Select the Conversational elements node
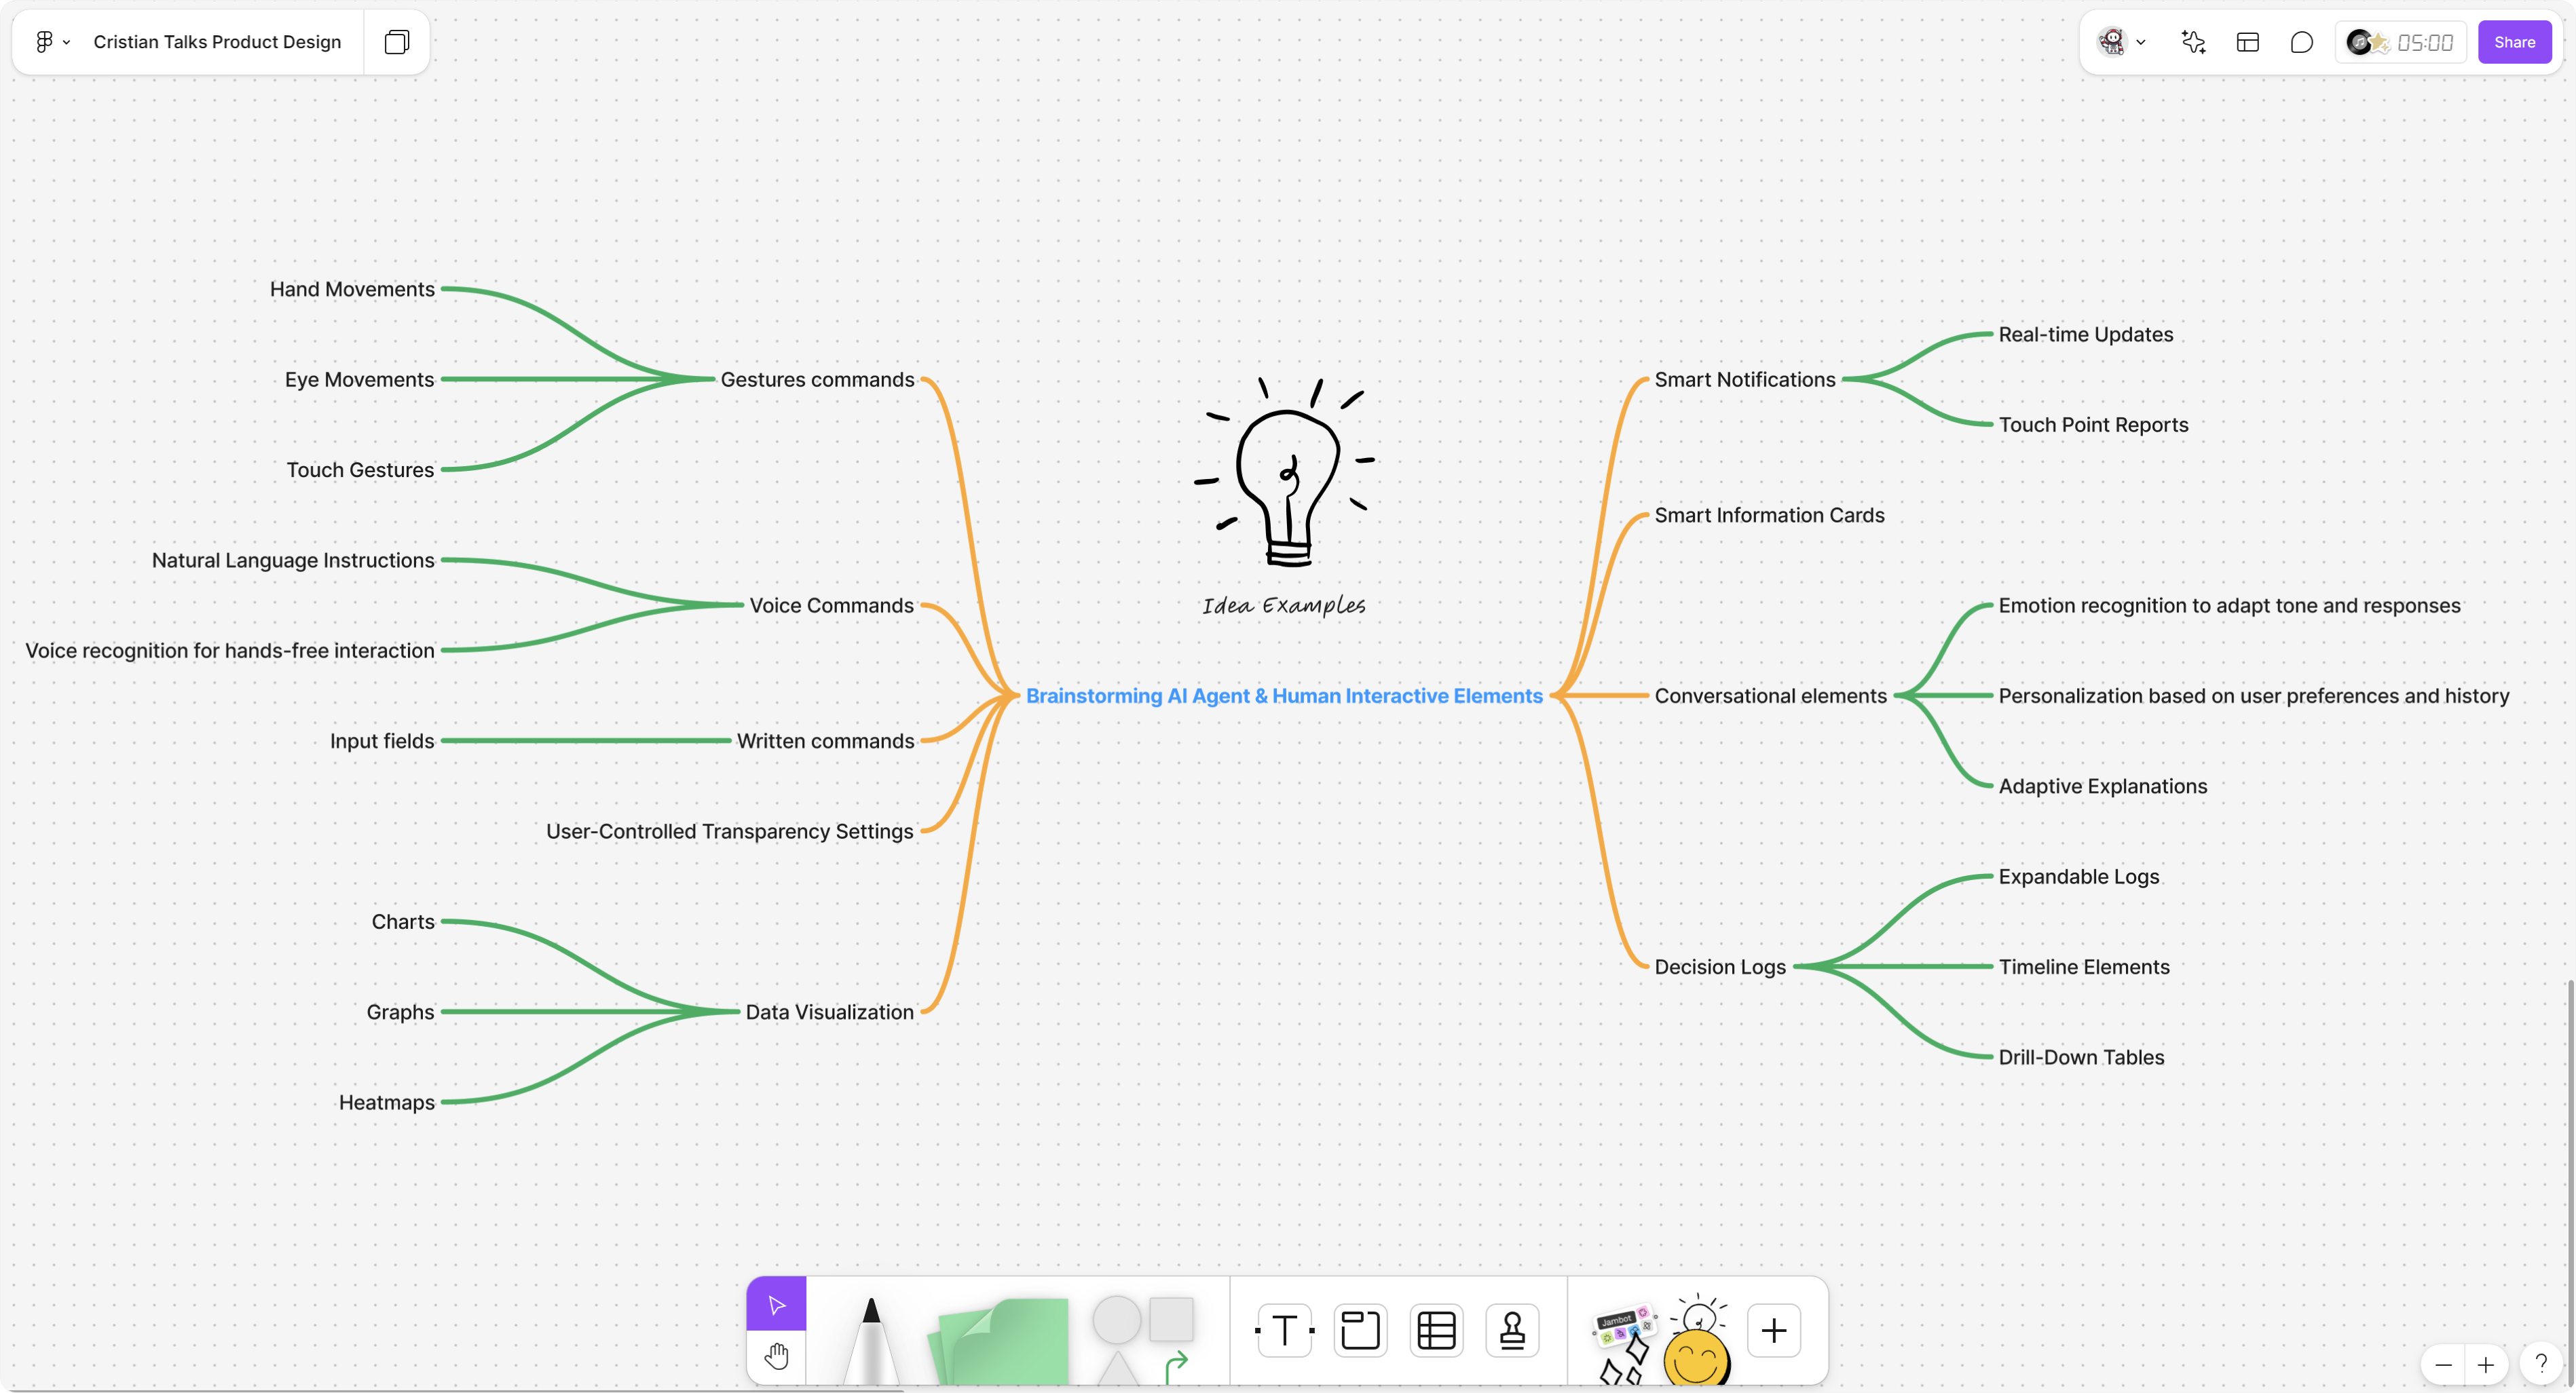 click(x=1770, y=695)
